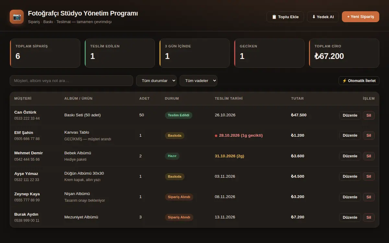The height and width of the screenshot is (243, 389).
Task: Focus the customer and album search field
Action: tap(71, 81)
